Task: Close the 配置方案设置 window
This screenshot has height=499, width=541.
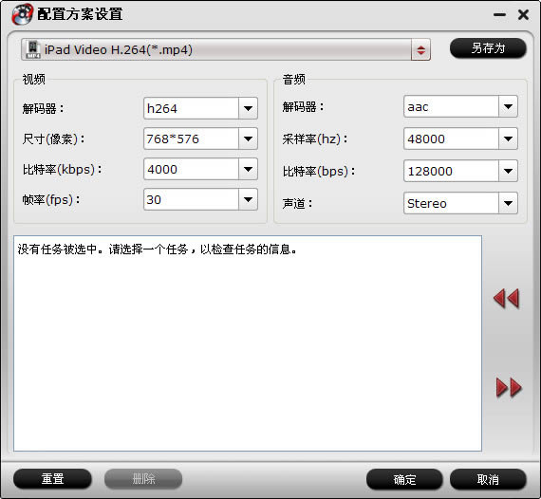Action: [523, 15]
